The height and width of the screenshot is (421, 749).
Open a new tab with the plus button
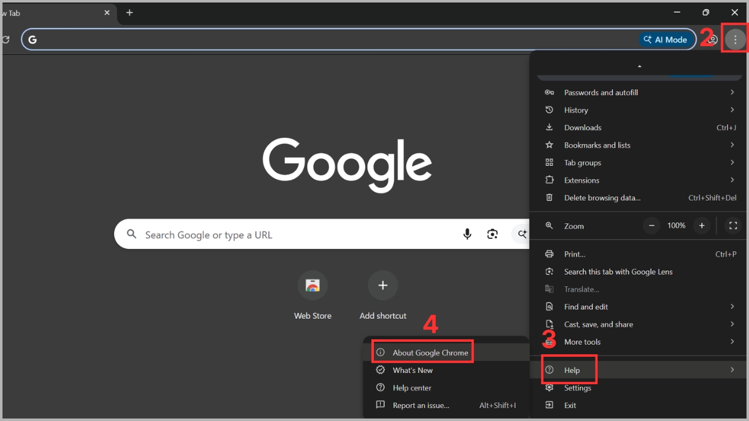(129, 12)
